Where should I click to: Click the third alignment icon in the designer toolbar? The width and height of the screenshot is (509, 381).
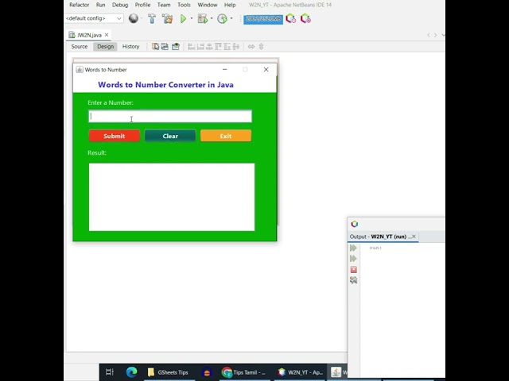[209, 46]
